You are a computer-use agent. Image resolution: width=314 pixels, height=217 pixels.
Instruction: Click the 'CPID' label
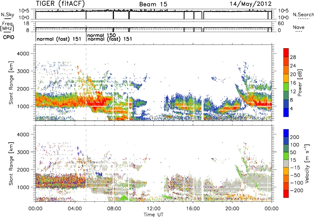[9, 37]
